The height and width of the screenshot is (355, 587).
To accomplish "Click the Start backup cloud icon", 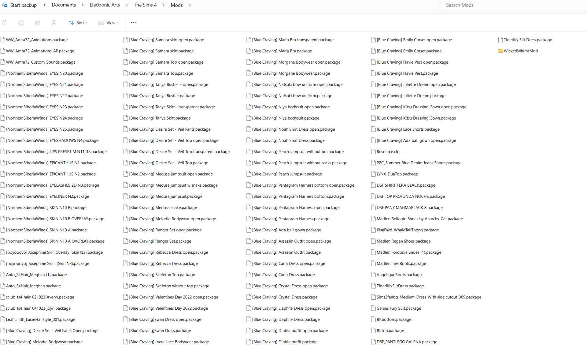I will click(5, 5).
